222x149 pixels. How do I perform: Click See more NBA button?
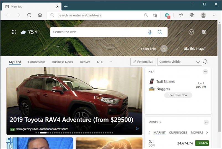(x=178, y=95)
